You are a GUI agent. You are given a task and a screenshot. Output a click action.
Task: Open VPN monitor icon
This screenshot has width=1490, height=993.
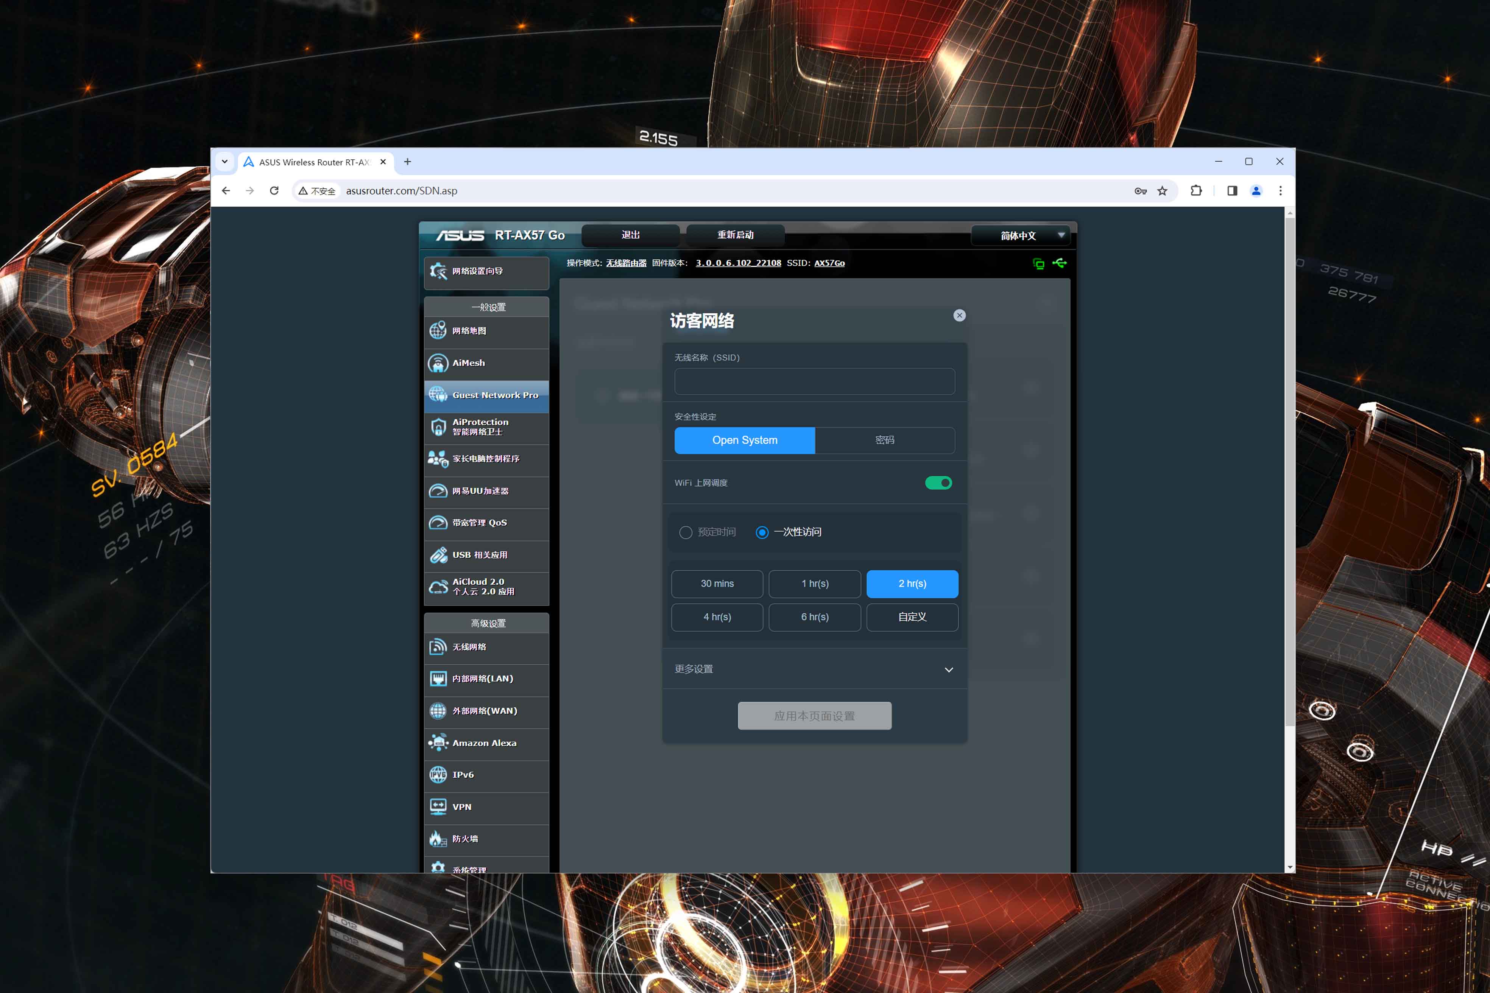(x=438, y=807)
